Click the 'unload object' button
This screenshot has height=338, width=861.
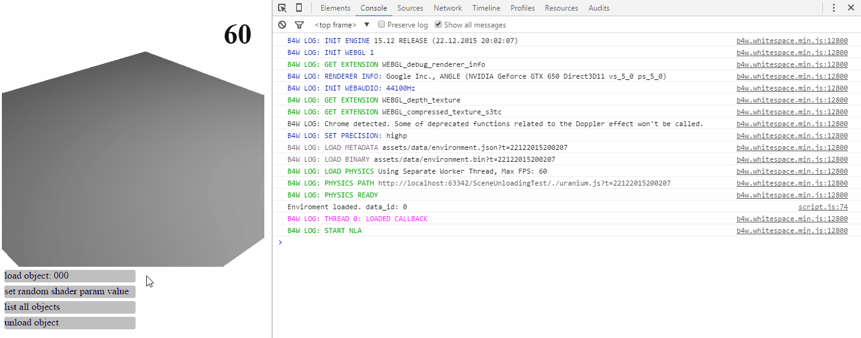click(x=69, y=323)
